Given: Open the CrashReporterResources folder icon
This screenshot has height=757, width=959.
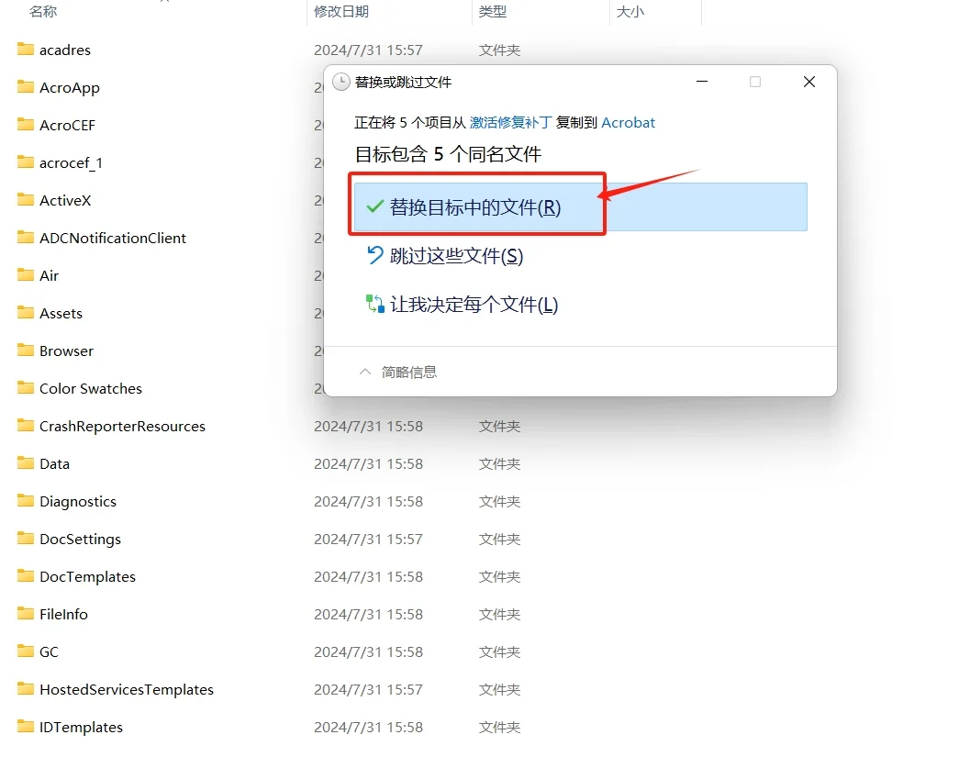Looking at the screenshot, I should (x=25, y=426).
